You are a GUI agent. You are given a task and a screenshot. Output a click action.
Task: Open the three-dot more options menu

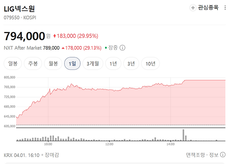point(225,8)
